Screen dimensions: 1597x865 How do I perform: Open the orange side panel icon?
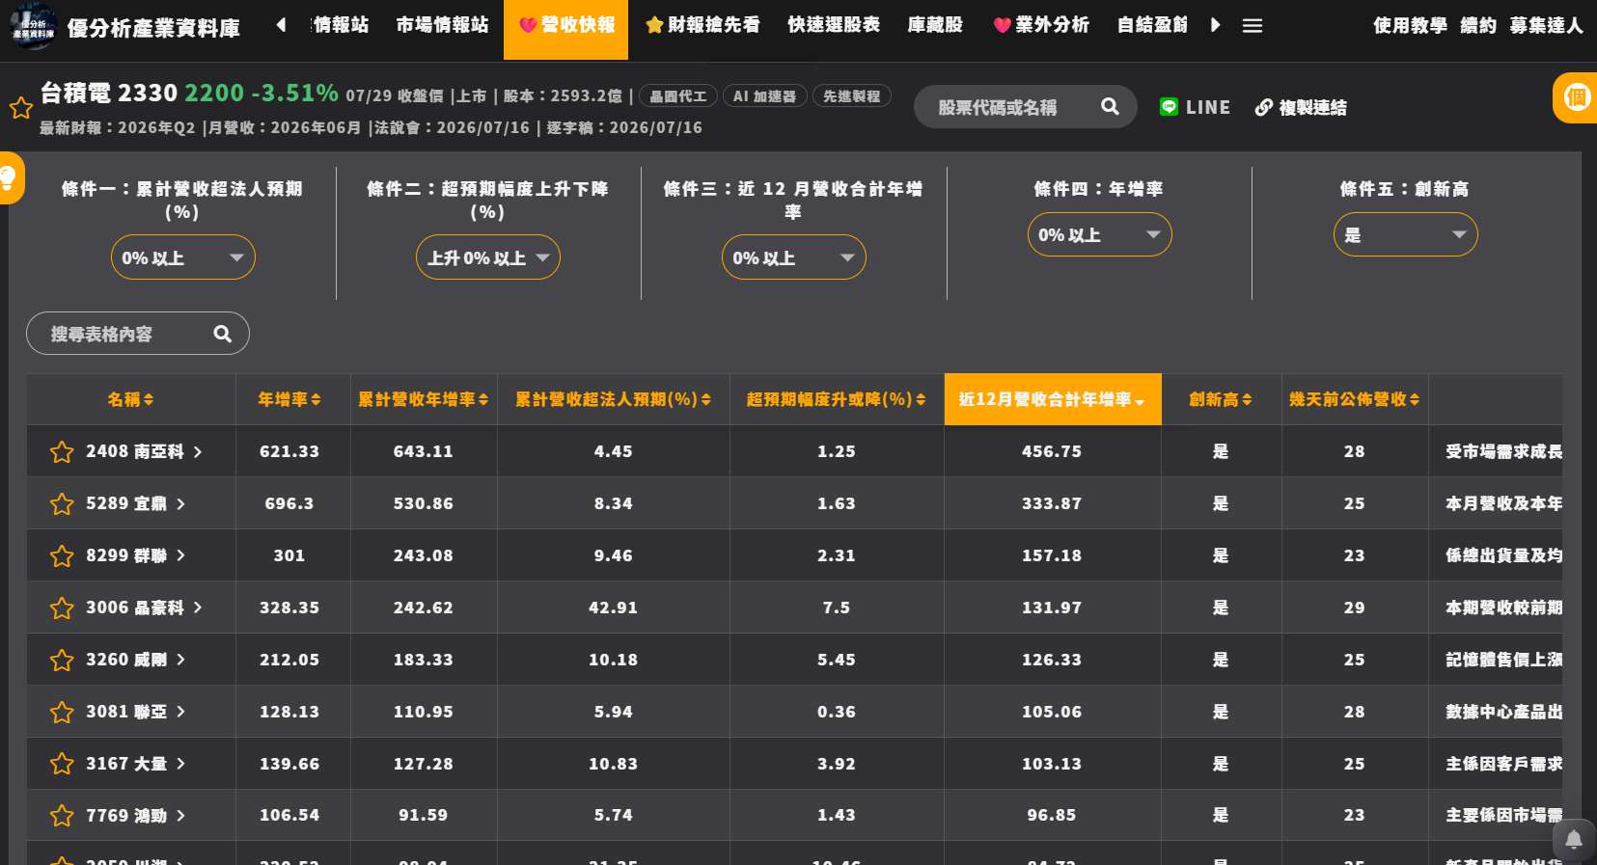1577,97
